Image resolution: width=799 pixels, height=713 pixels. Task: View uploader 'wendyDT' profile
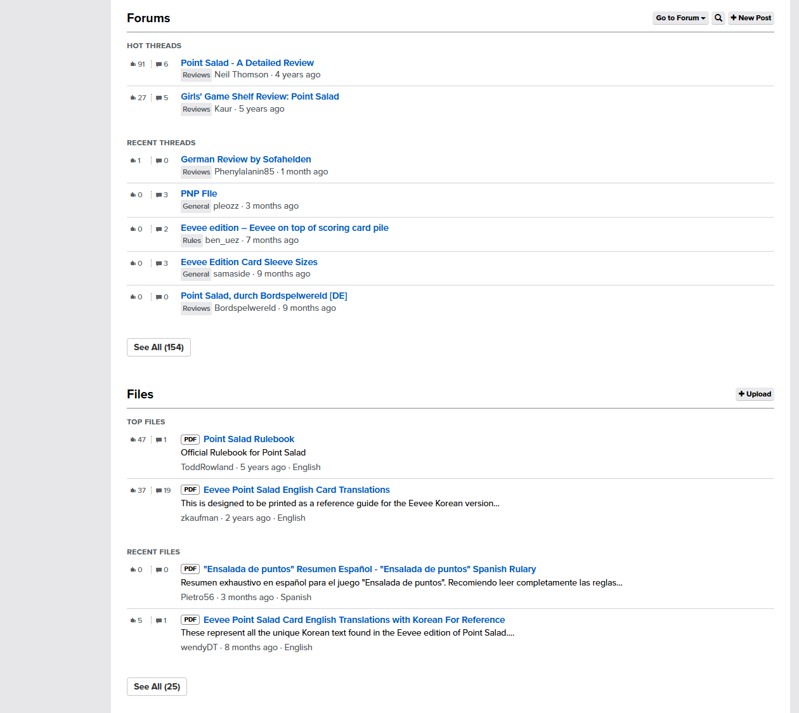(199, 648)
